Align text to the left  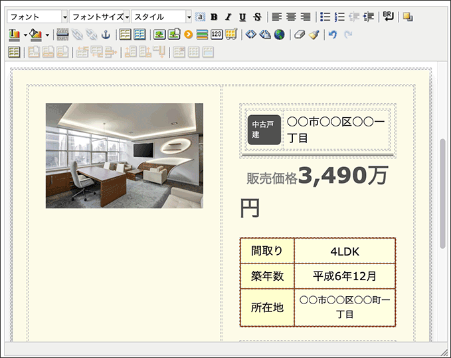277,17
